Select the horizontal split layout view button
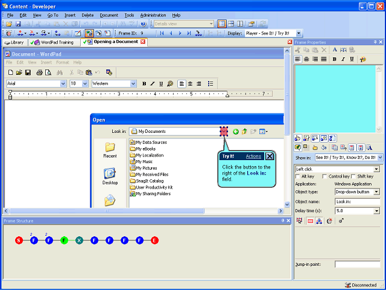This screenshot has width=386, height=290. tap(231, 24)
